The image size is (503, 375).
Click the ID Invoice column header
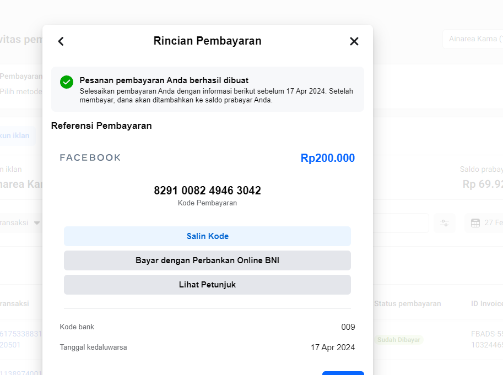(487, 303)
